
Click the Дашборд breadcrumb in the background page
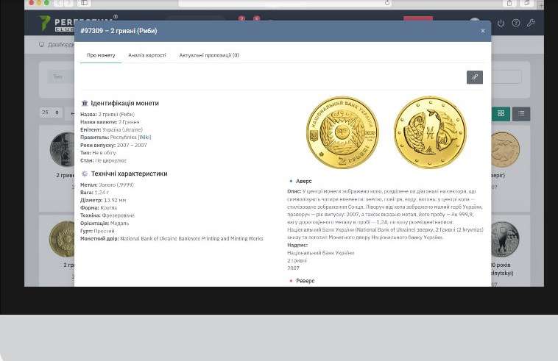tap(57, 44)
